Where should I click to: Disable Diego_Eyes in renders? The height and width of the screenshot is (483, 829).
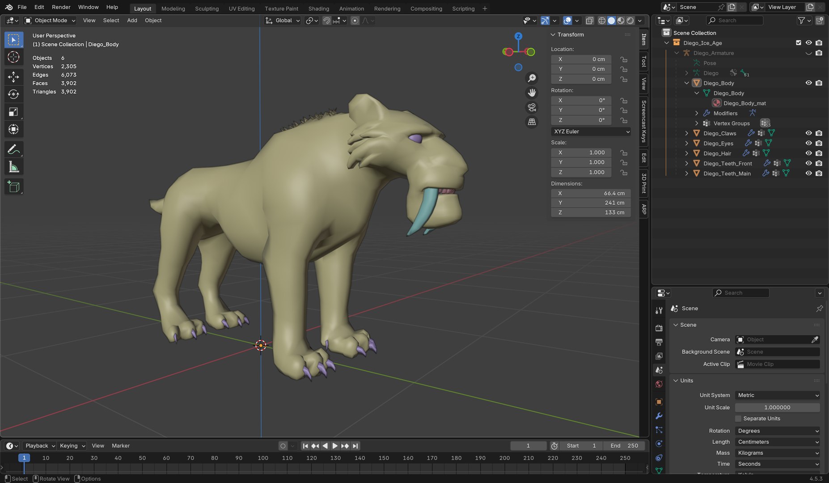819,143
